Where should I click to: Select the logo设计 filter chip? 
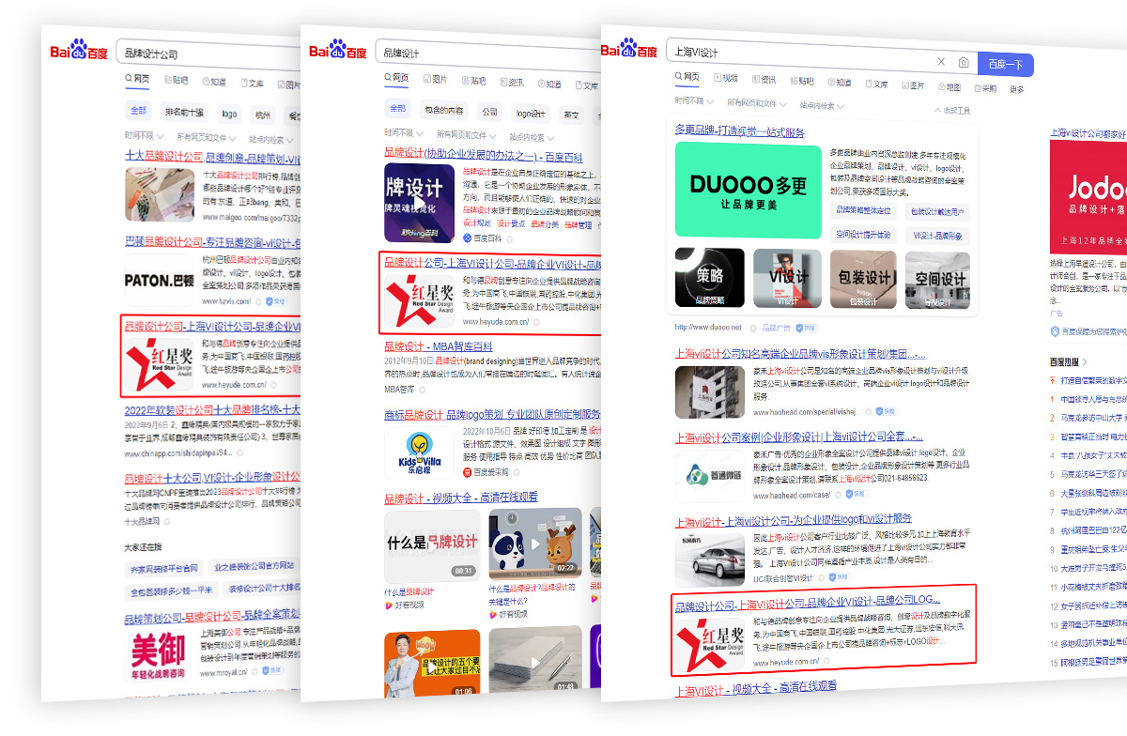(530, 114)
